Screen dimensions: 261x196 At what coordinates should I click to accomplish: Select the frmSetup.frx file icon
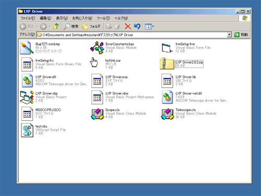27,64
